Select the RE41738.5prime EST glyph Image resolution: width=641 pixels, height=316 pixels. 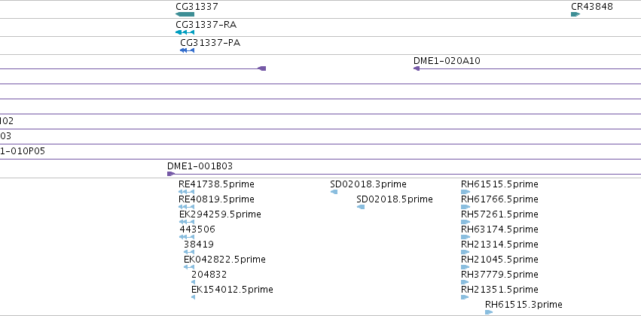(186, 192)
